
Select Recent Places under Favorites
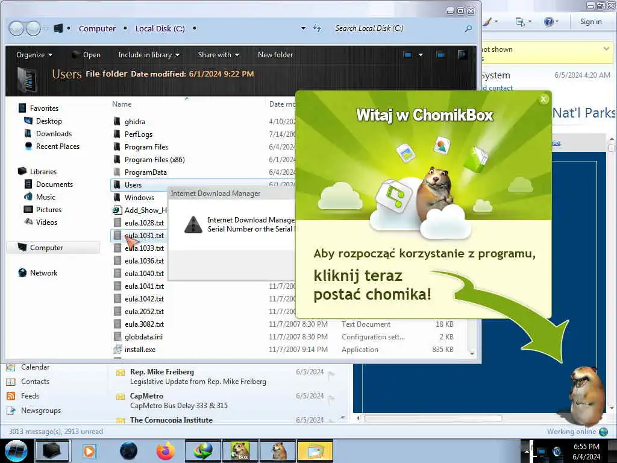click(58, 146)
